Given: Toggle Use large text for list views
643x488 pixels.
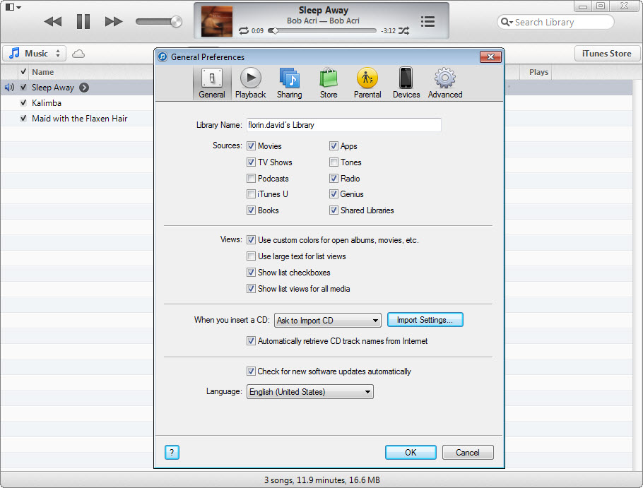Looking at the screenshot, I should coord(252,256).
